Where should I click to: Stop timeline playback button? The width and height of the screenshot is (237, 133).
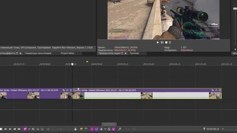(x=1, y=129)
